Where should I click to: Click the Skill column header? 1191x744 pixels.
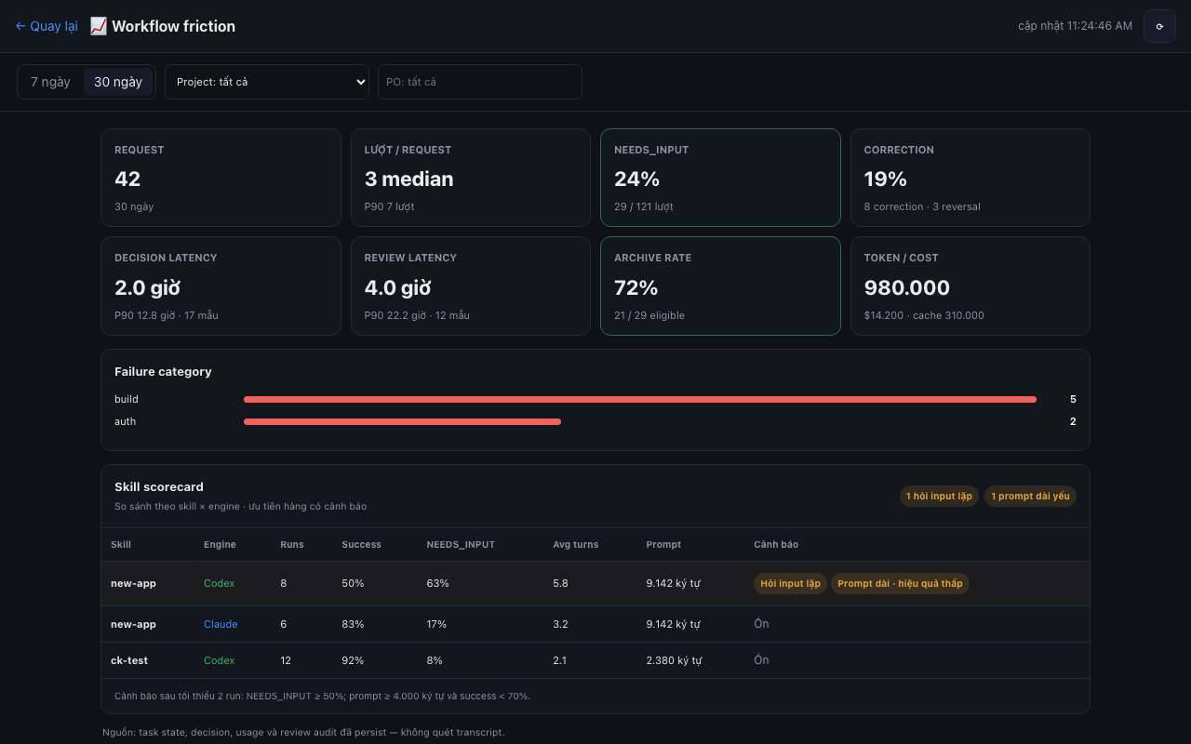[121, 544]
